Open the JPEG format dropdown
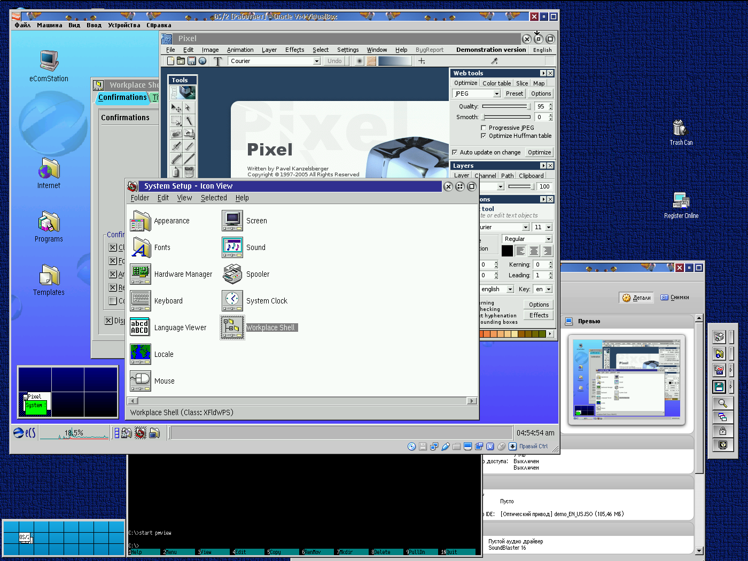 pos(496,93)
